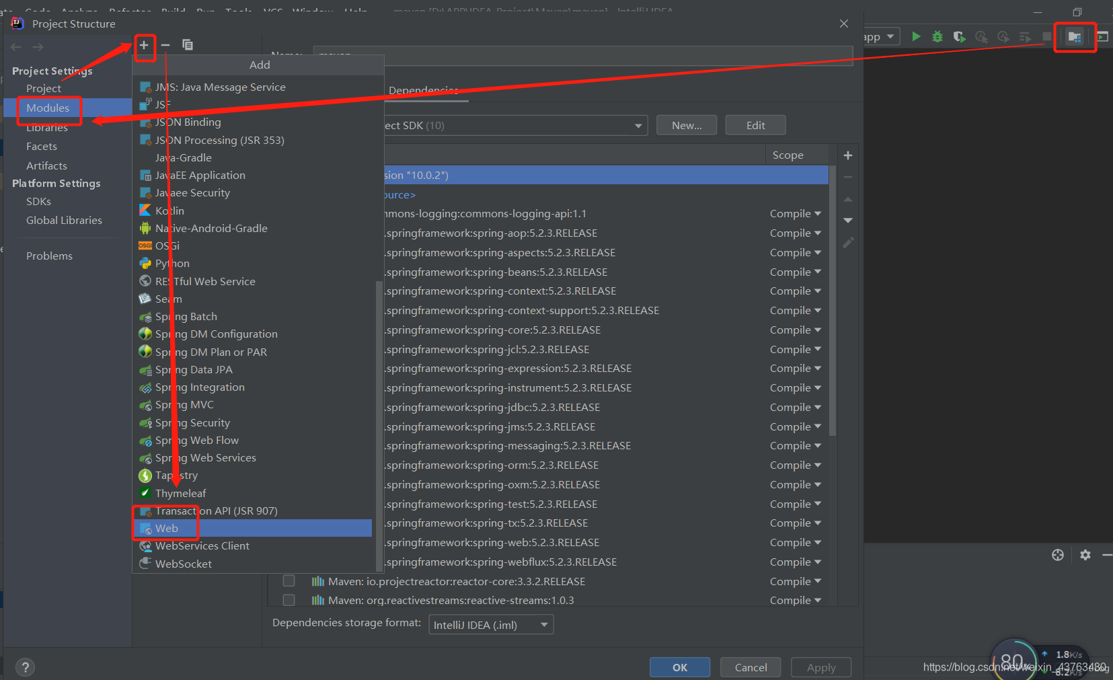This screenshot has width=1113, height=680.
Task: Click the New... SDK button
Action: pyautogui.click(x=687, y=125)
